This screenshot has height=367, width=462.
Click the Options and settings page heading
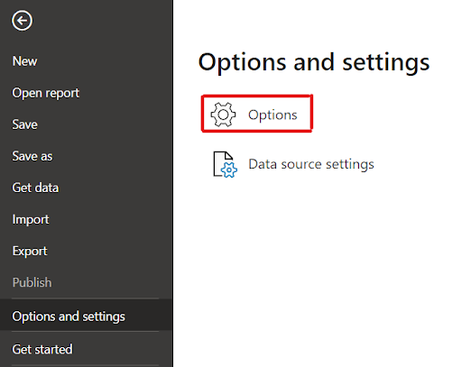314,62
